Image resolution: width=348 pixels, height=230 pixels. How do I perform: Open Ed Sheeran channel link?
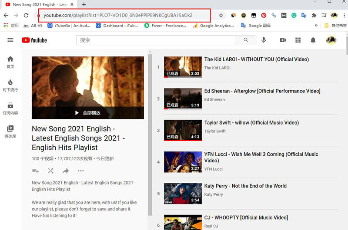(214, 100)
